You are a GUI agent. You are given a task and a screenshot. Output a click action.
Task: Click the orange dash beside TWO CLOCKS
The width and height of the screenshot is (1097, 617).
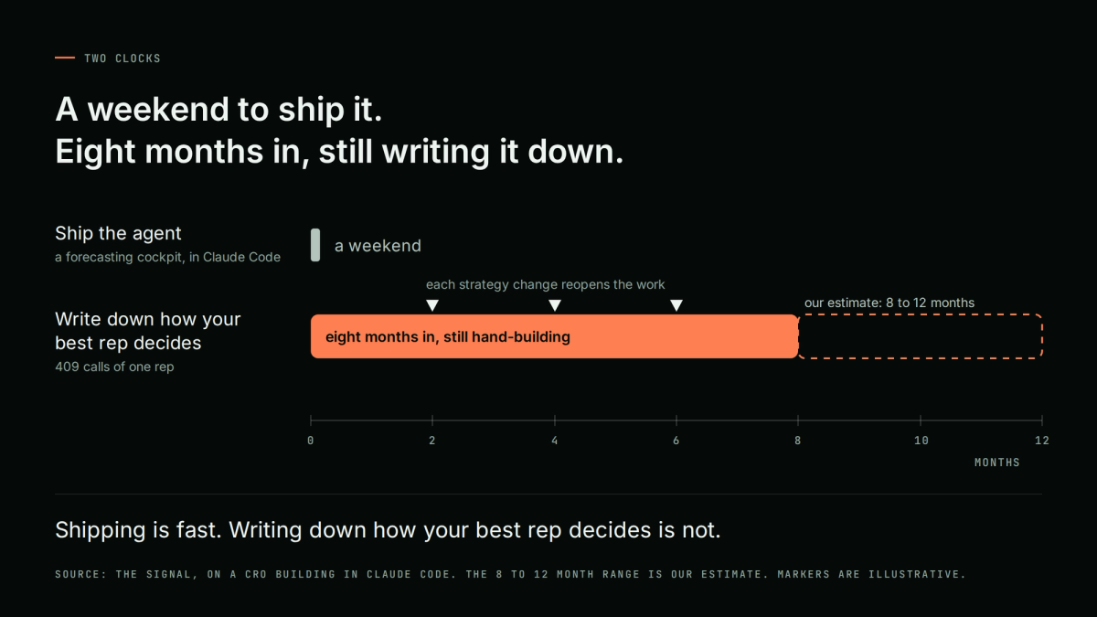[65, 58]
